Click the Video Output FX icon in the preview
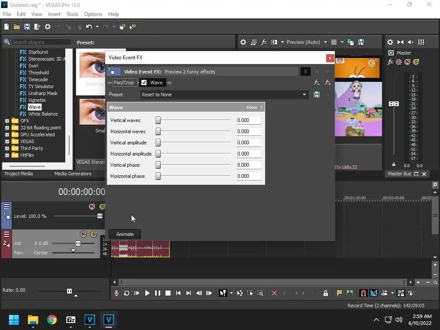 (264, 42)
